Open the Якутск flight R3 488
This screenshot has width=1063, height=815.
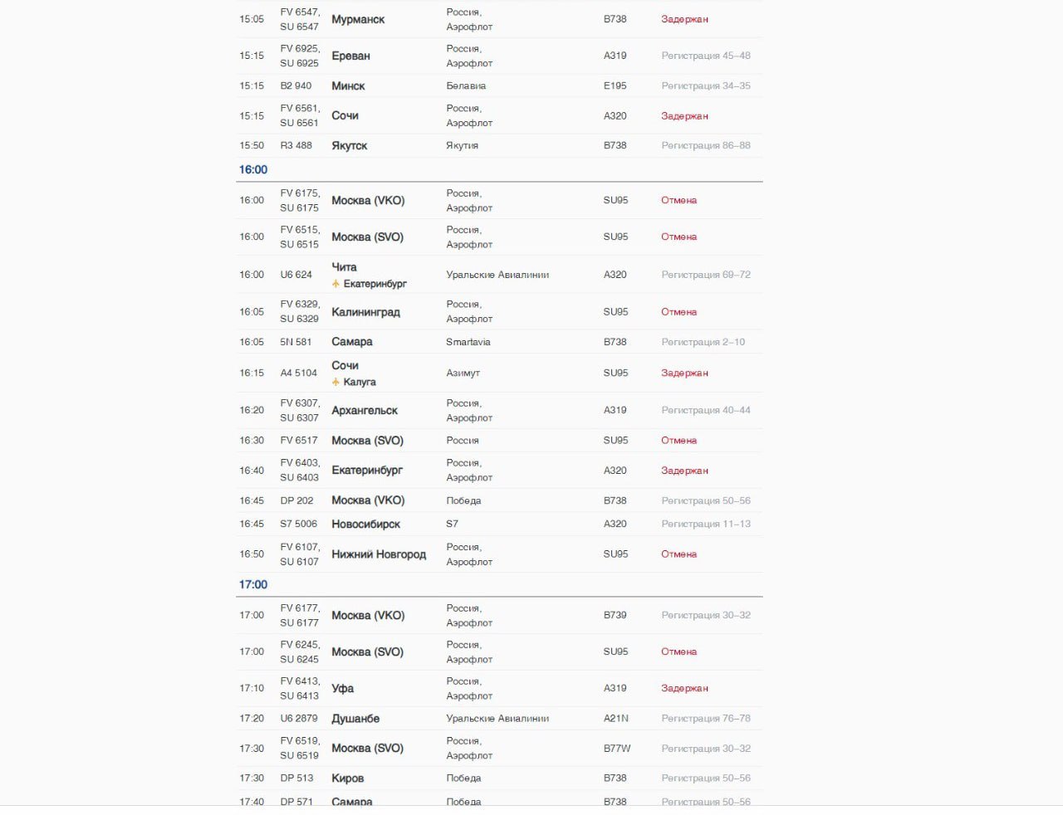(349, 145)
